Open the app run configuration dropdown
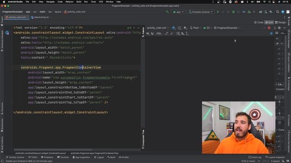Image resolution: width=291 pixels, height=163 pixels. [x=178, y=12]
